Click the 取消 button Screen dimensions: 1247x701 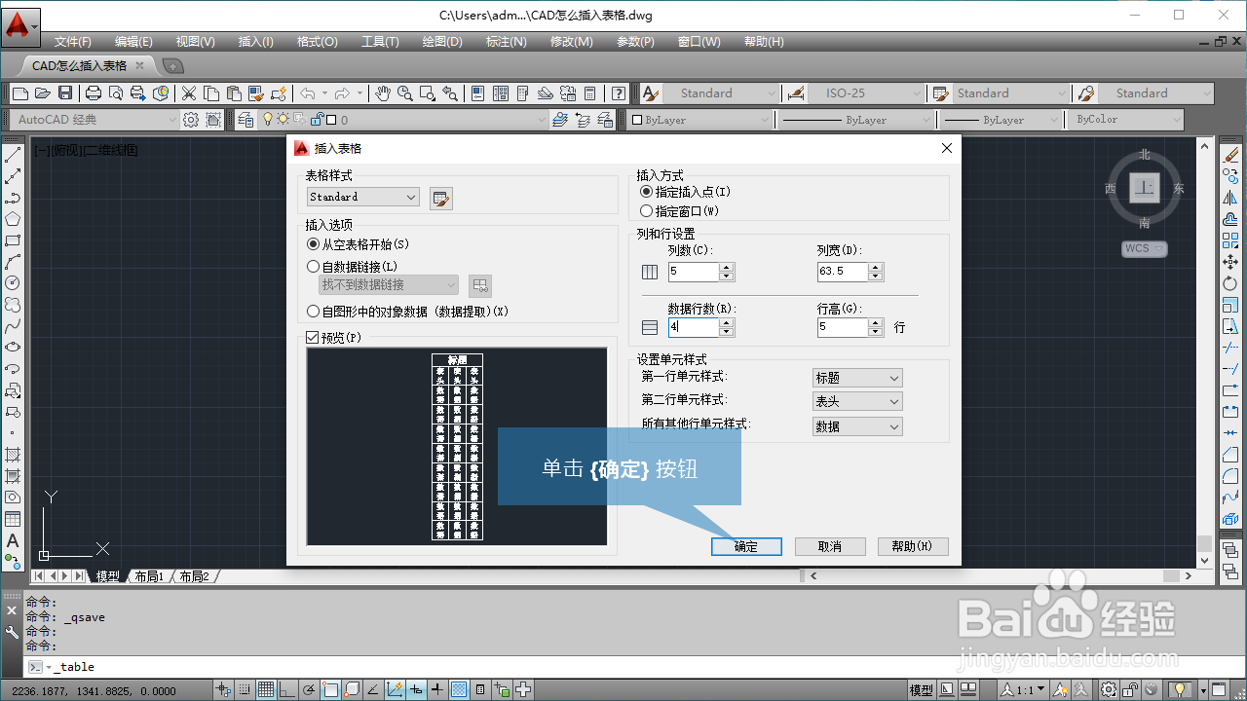(830, 546)
